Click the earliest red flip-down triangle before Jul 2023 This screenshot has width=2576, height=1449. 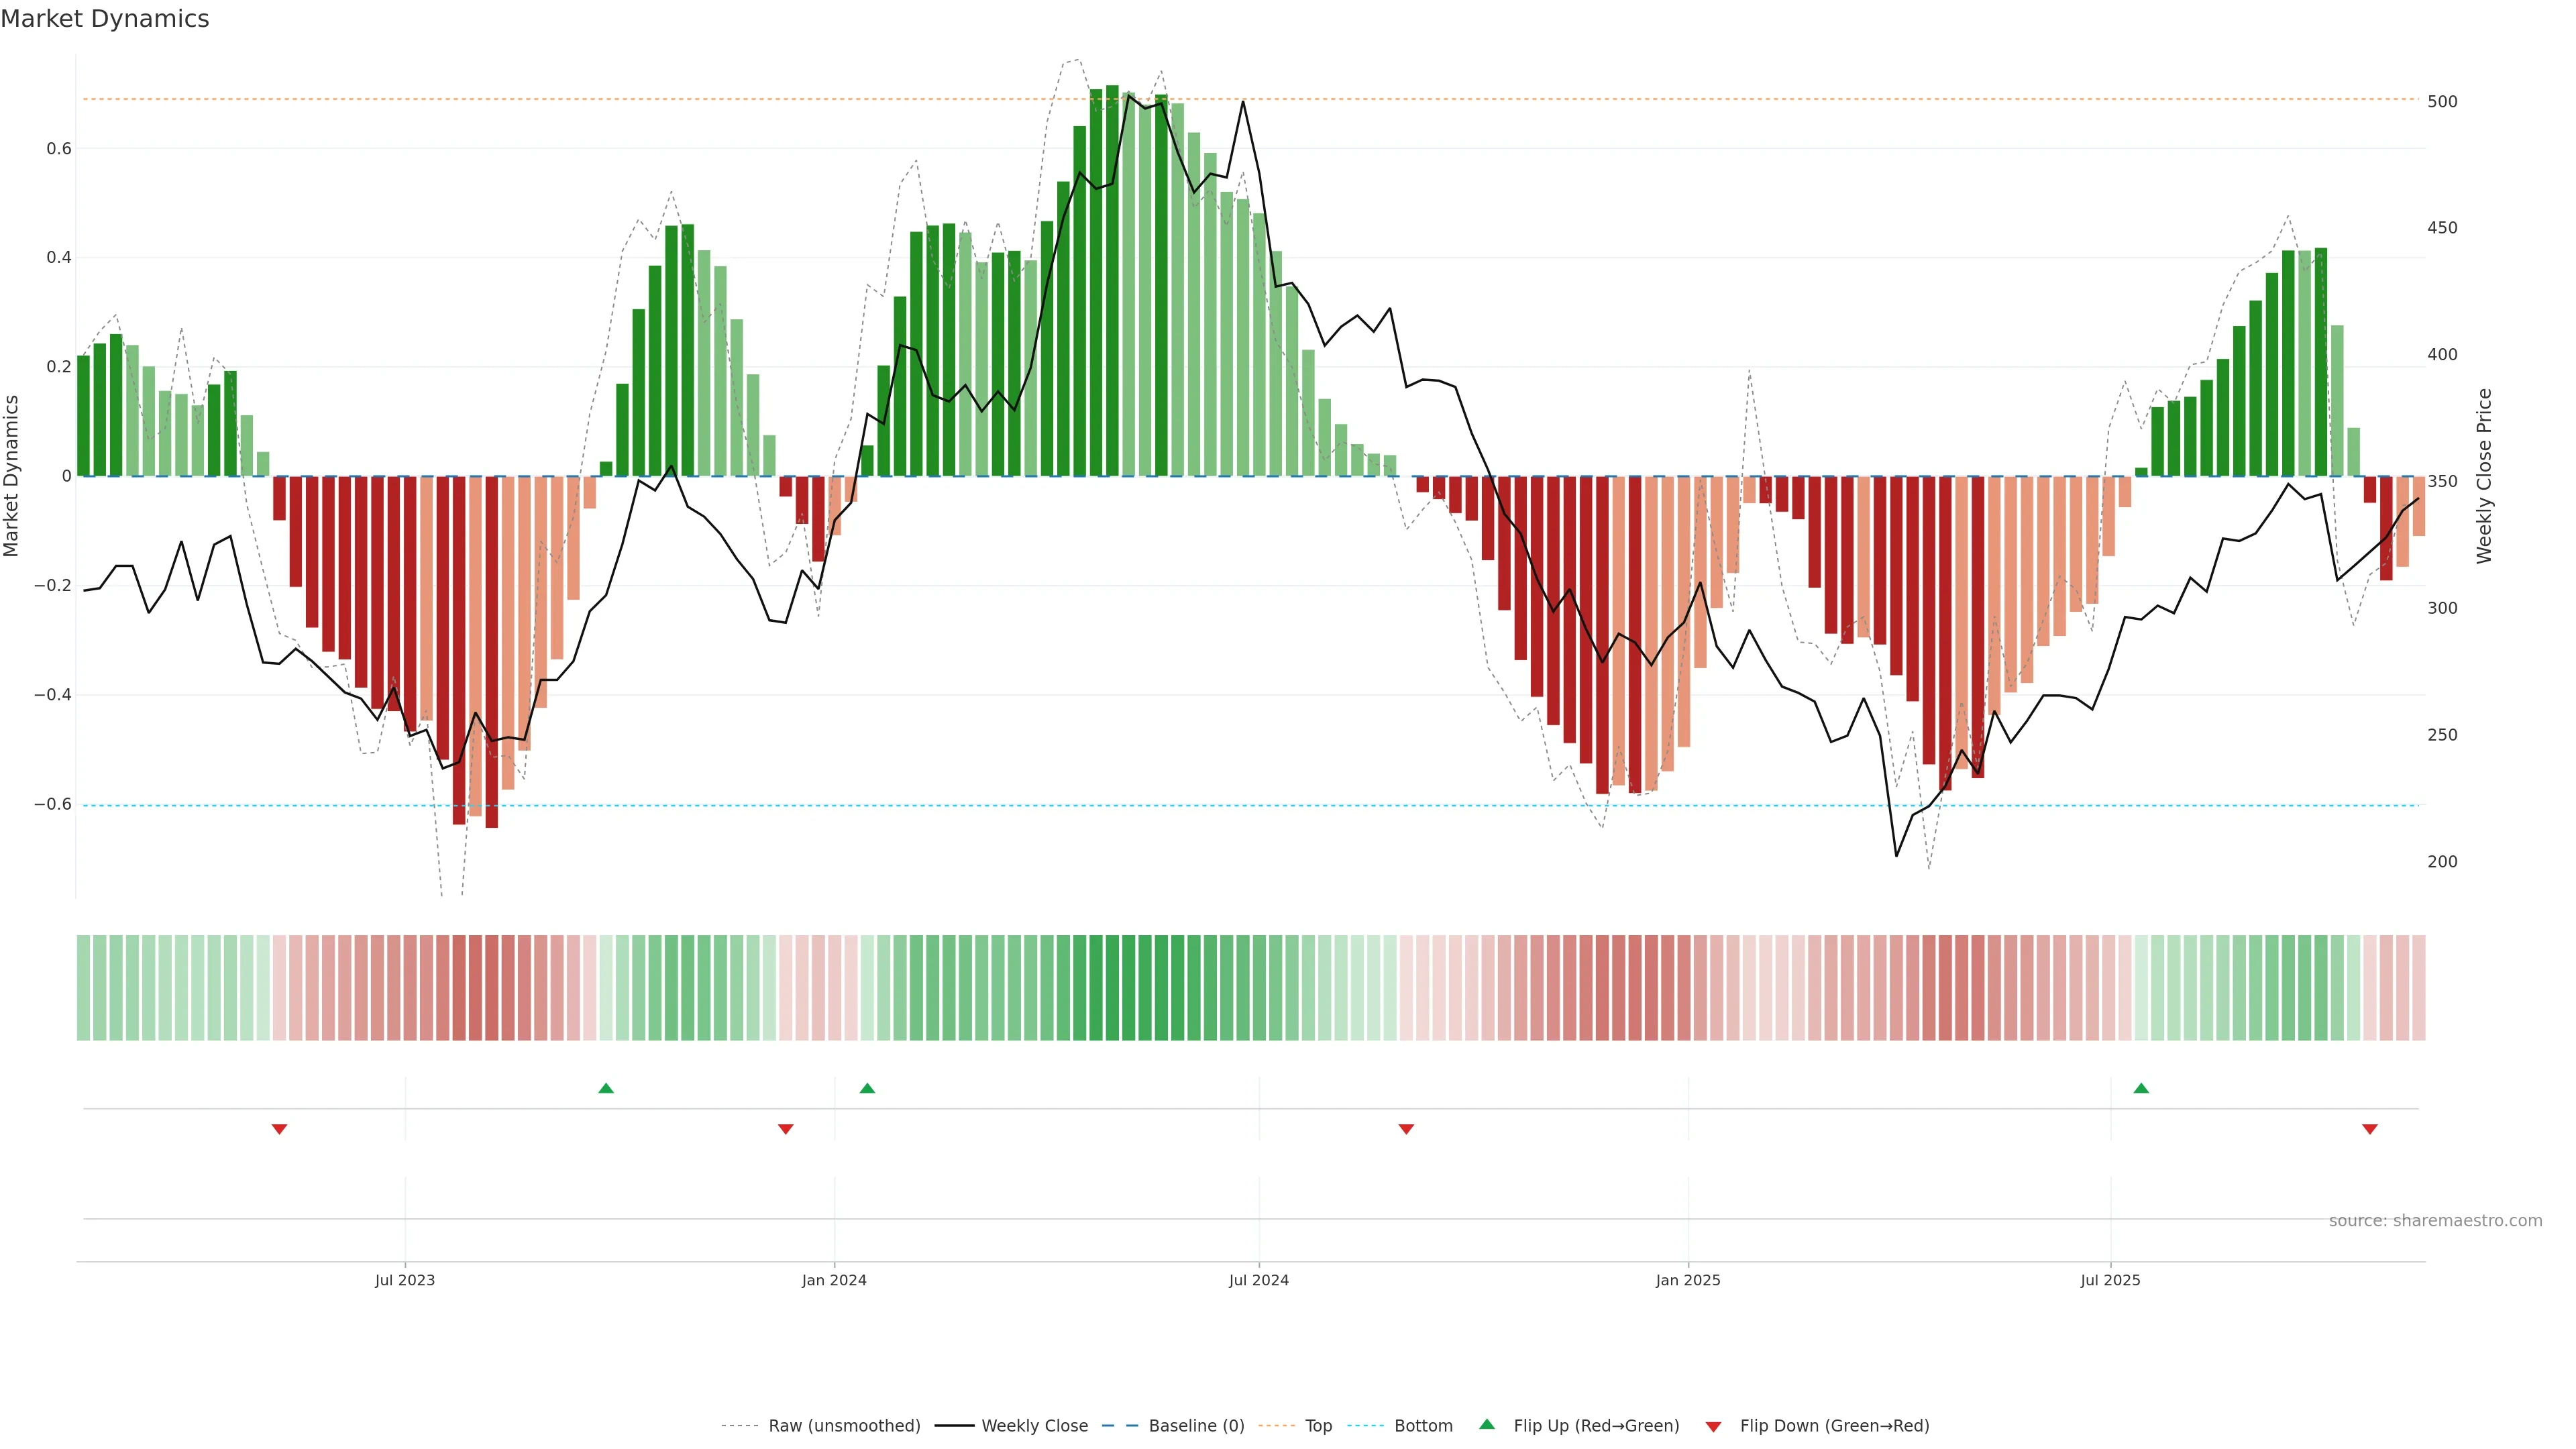point(280,1129)
